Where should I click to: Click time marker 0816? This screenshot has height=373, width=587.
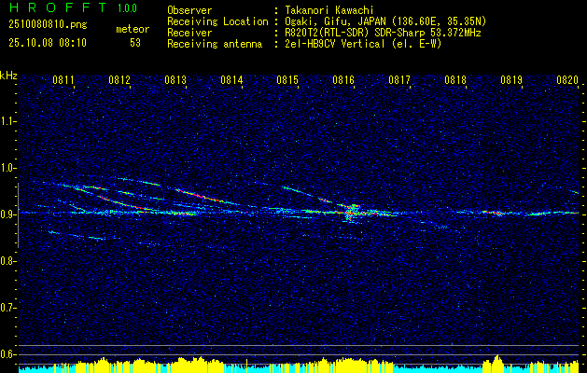(x=343, y=79)
